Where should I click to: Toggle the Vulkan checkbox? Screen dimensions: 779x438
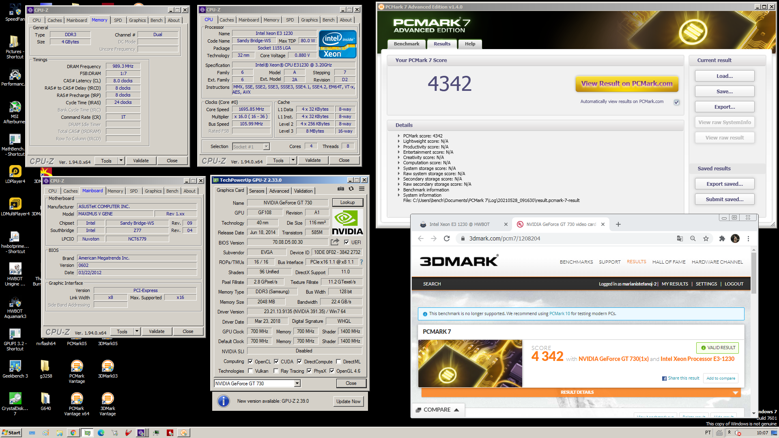pyautogui.click(x=250, y=371)
